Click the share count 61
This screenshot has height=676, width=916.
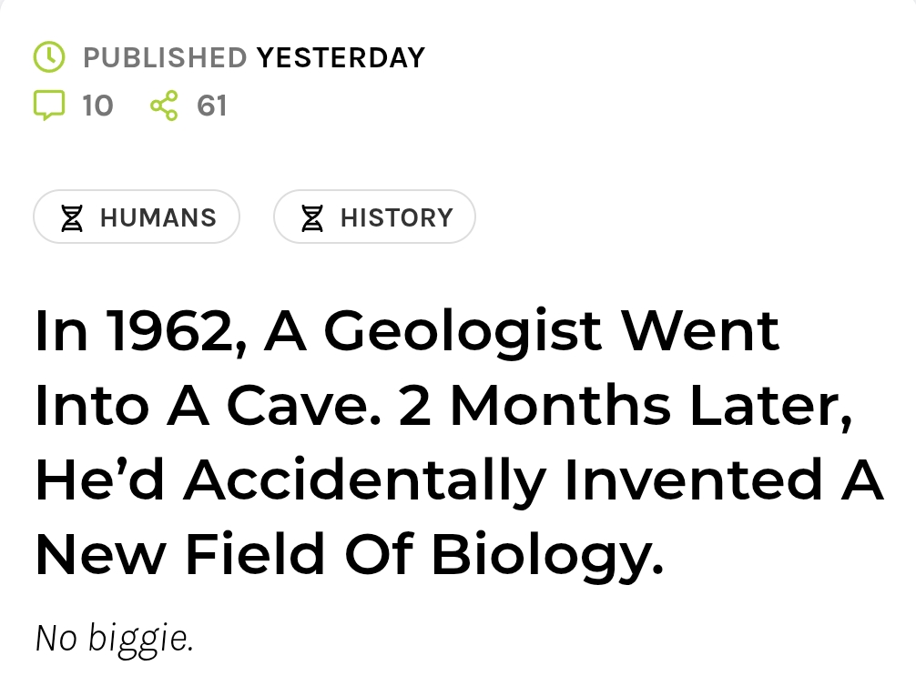coord(211,106)
